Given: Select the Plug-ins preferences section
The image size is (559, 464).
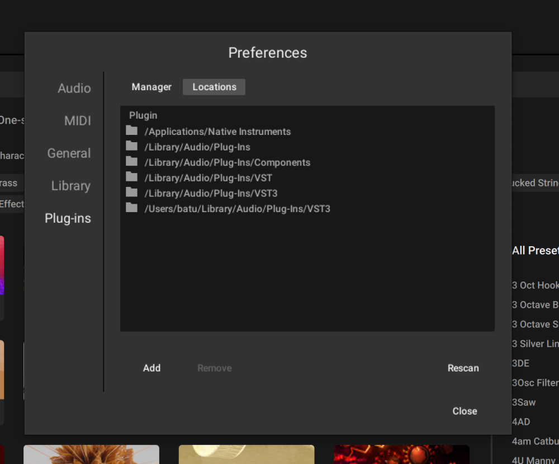Looking at the screenshot, I should 68,218.
